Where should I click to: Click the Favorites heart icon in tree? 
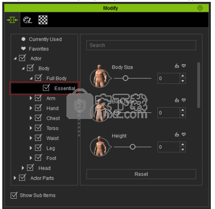[x=24, y=49]
